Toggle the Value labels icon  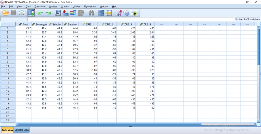(x=119, y=13)
